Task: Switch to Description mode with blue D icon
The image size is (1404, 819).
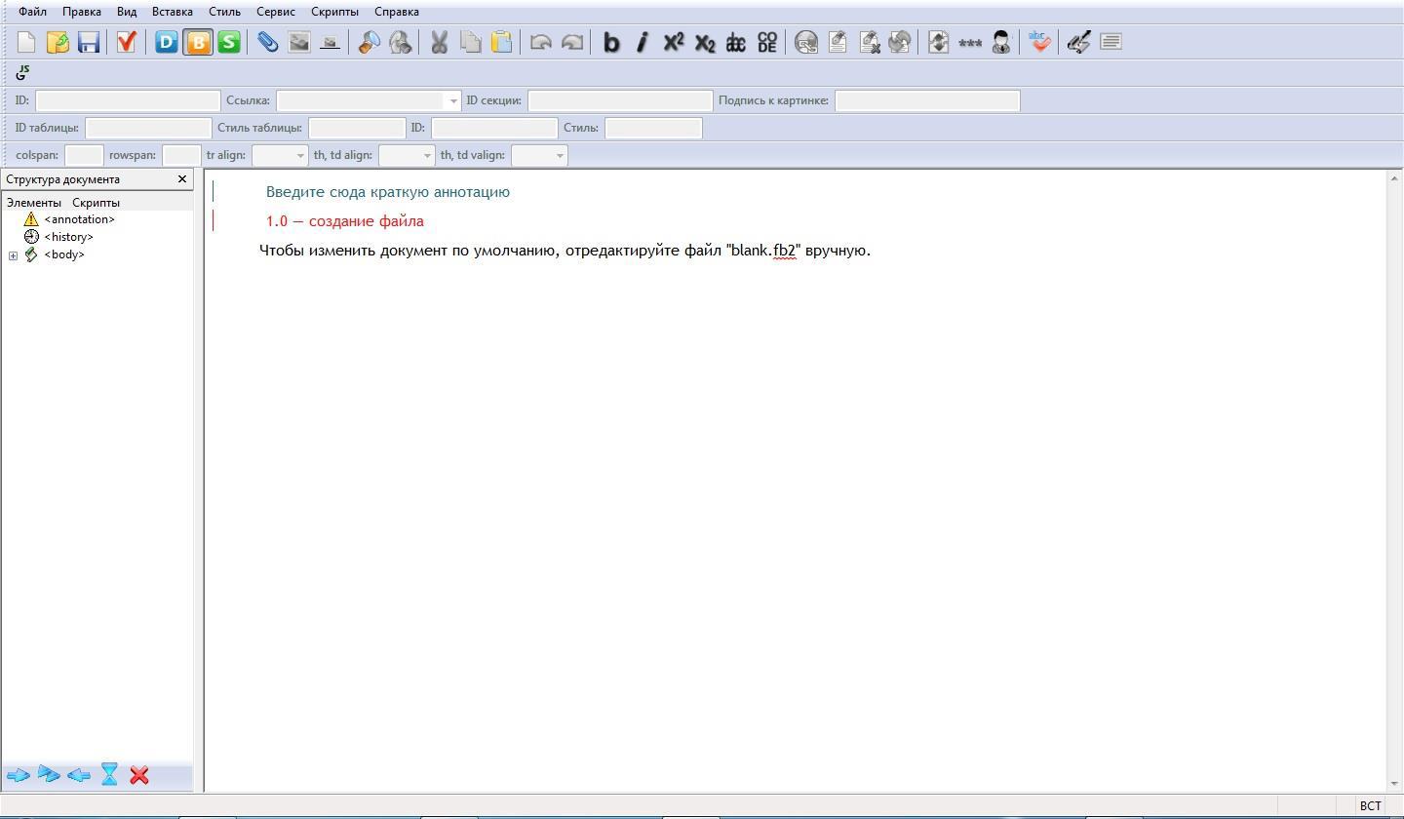Action: [167, 42]
